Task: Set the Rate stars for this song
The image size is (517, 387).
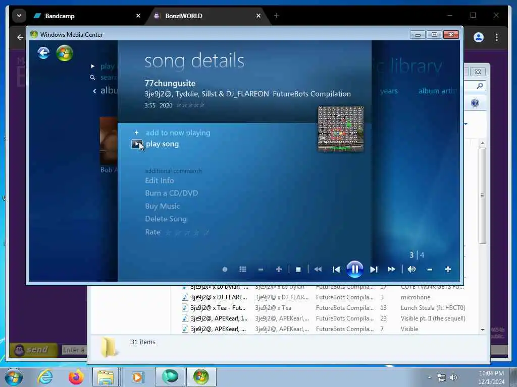Action: (x=187, y=232)
